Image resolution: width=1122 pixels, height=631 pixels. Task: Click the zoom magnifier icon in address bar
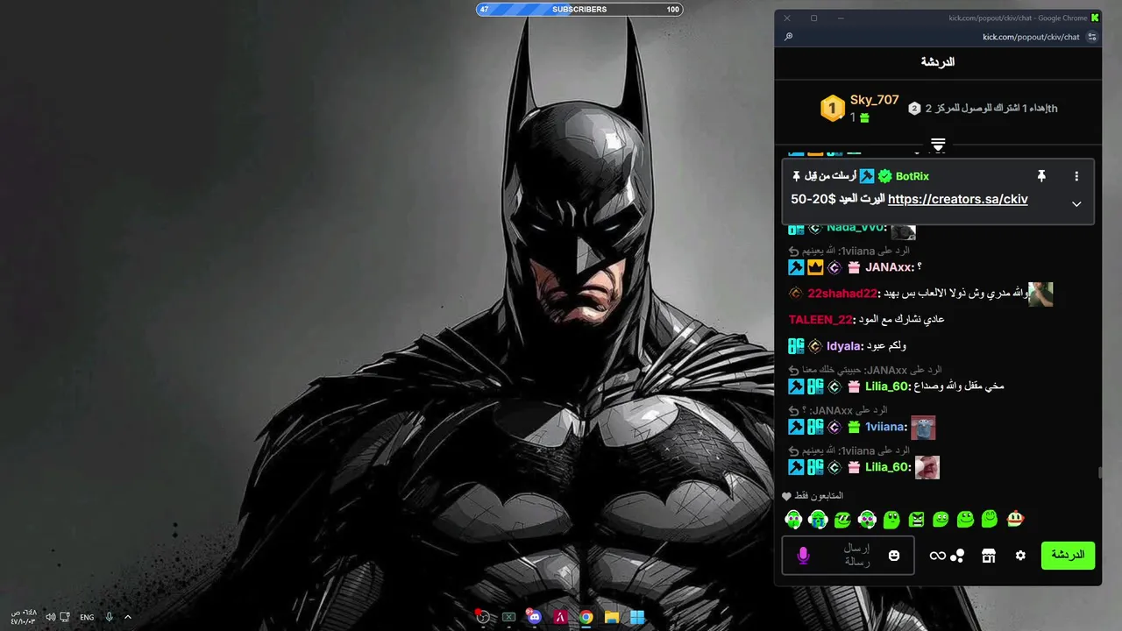click(788, 37)
